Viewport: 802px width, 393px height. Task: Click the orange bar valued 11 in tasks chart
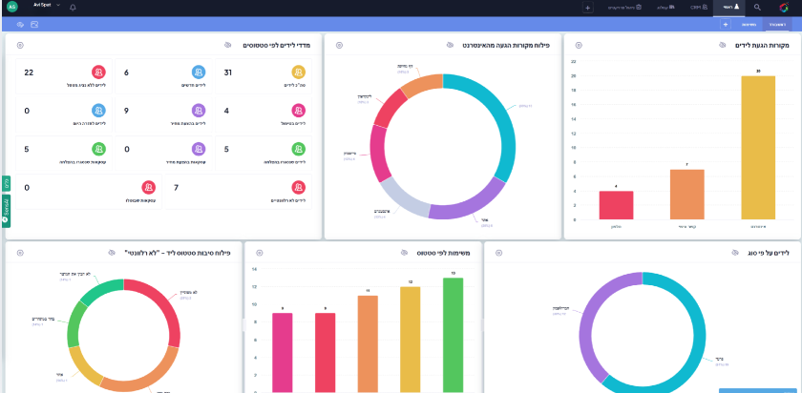tap(368, 344)
